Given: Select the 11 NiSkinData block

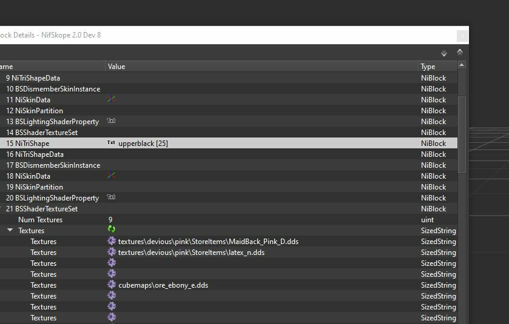Looking at the screenshot, I should [229, 100].
